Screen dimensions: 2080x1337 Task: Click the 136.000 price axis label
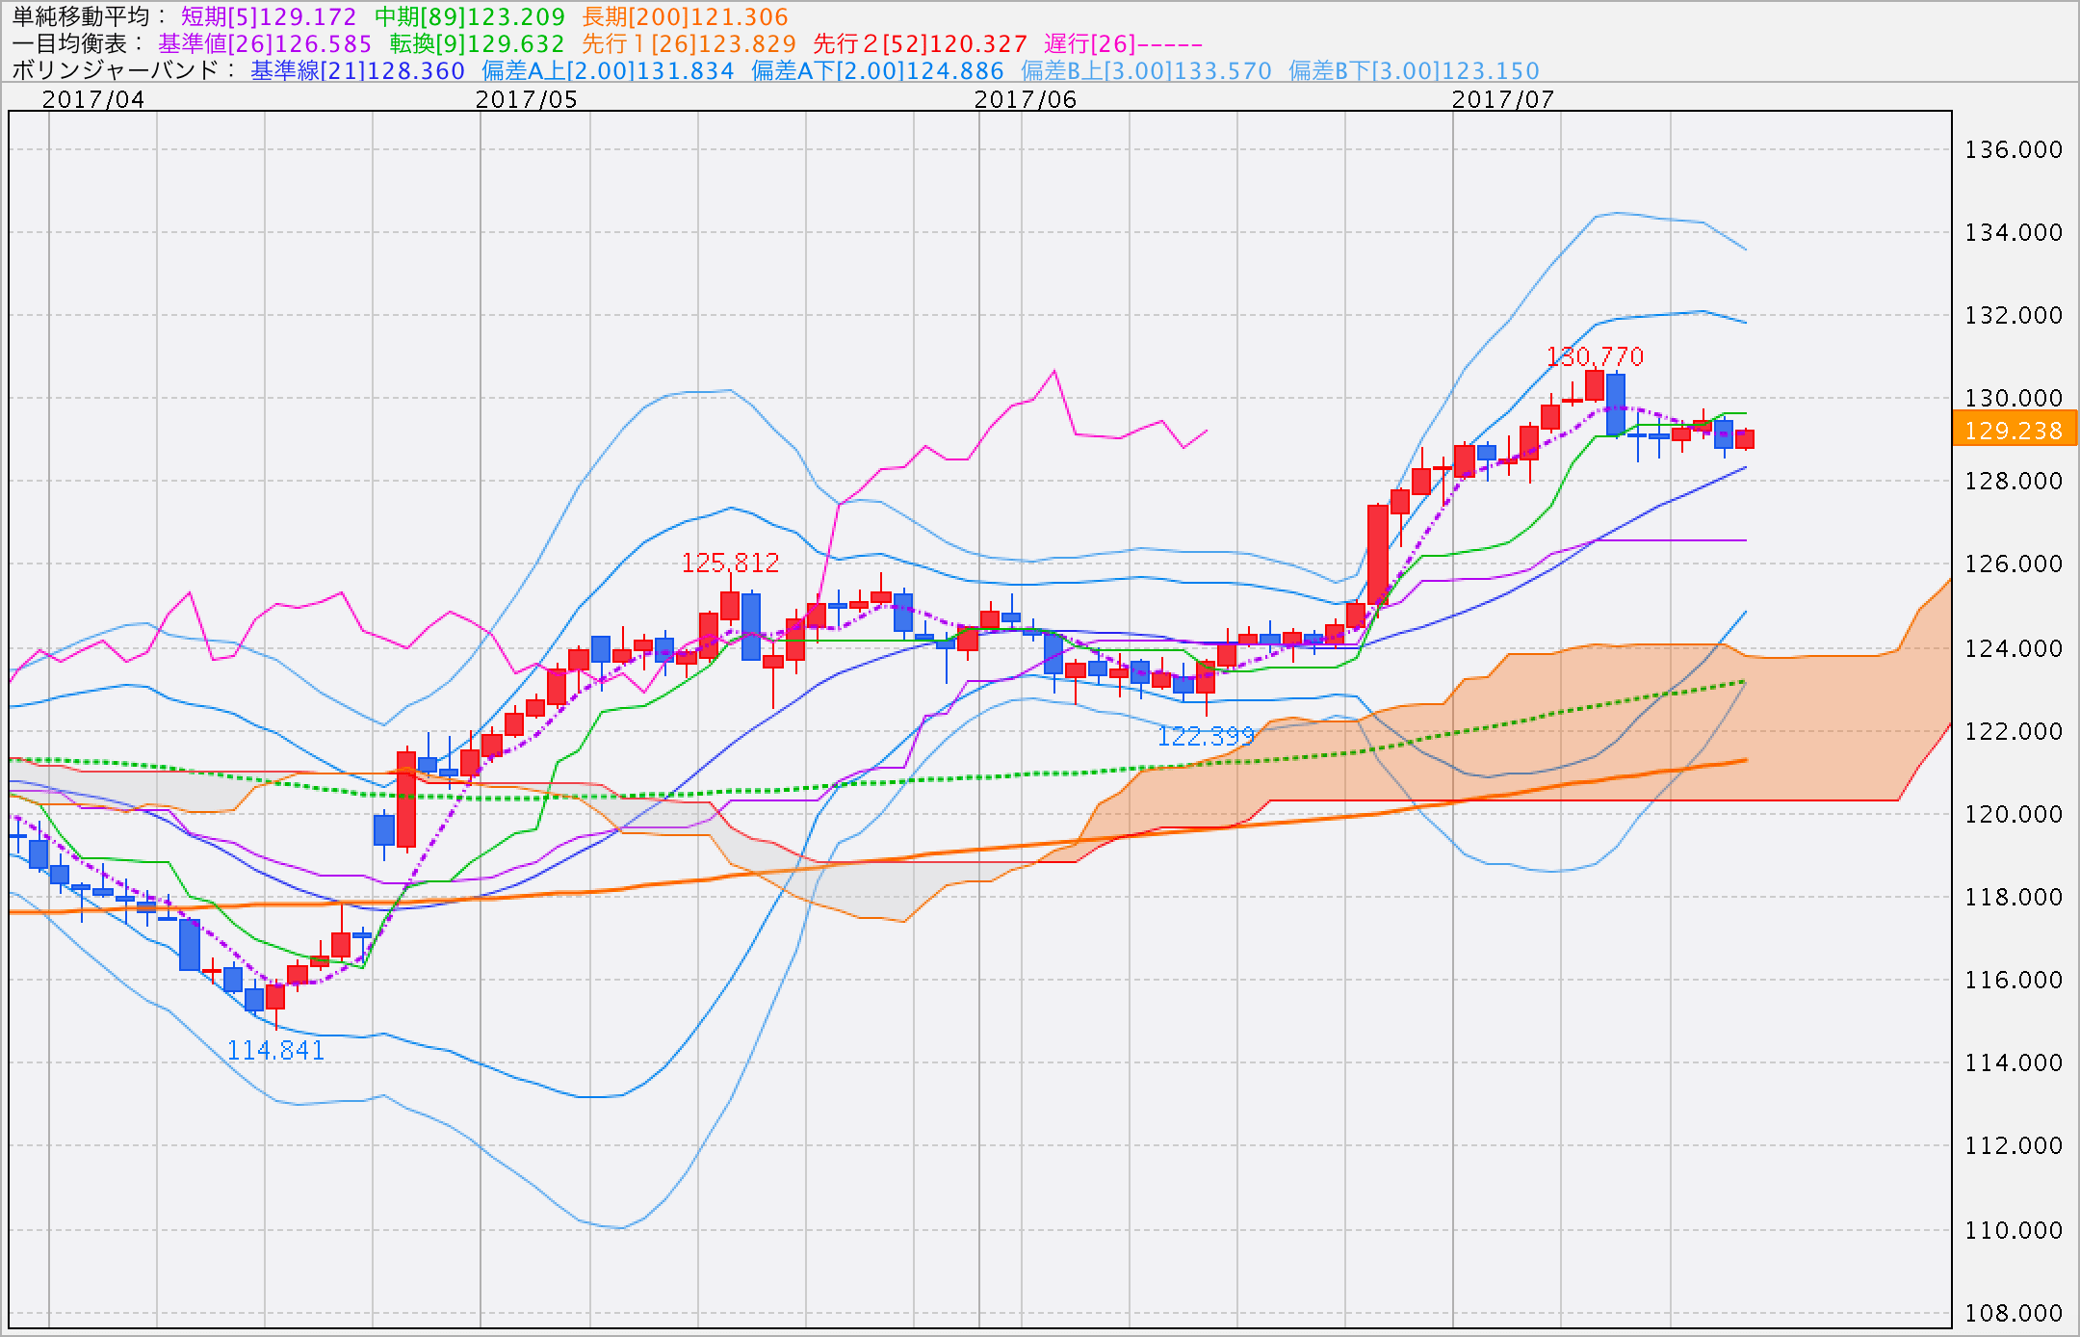click(2014, 149)
